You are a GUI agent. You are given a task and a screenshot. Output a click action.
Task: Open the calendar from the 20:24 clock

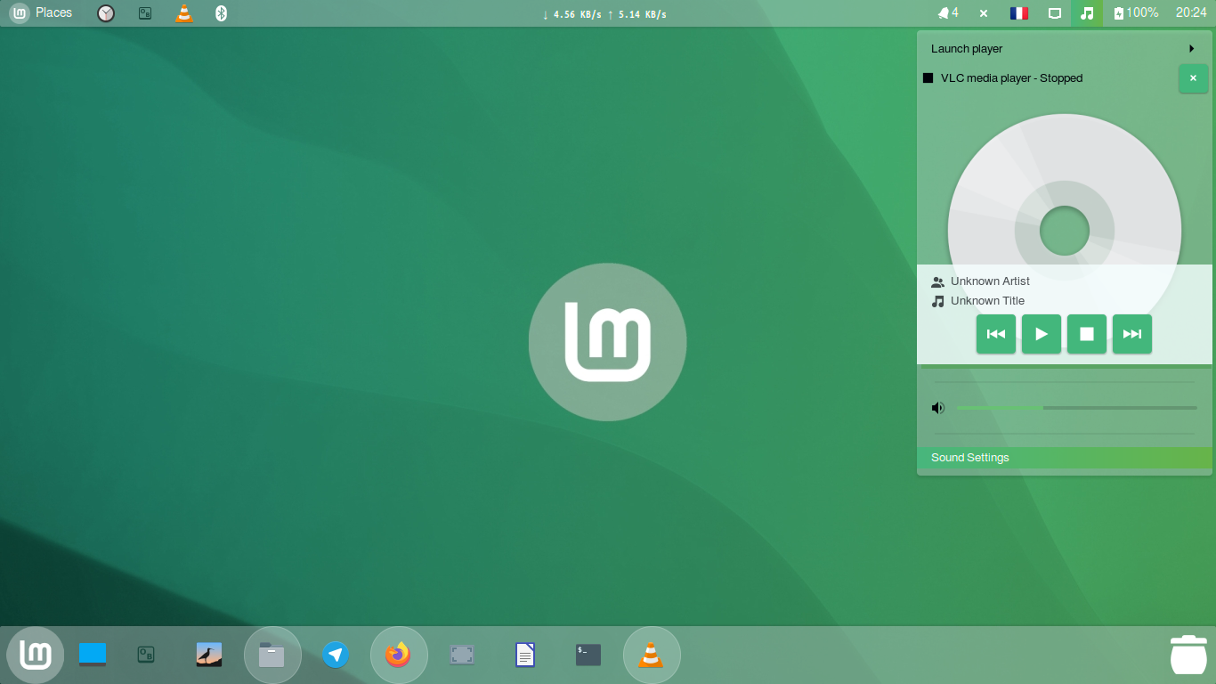point(1191,13)
